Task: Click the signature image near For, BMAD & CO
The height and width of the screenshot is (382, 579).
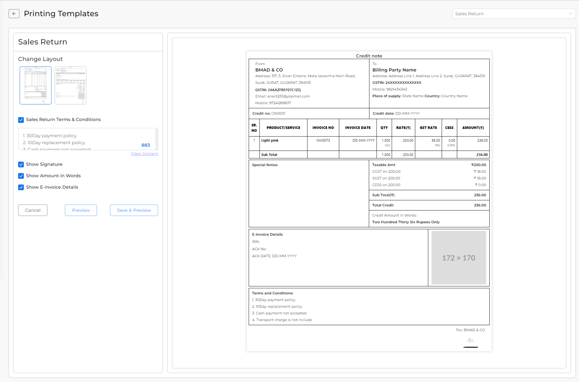Action: (x=470, y=341)
